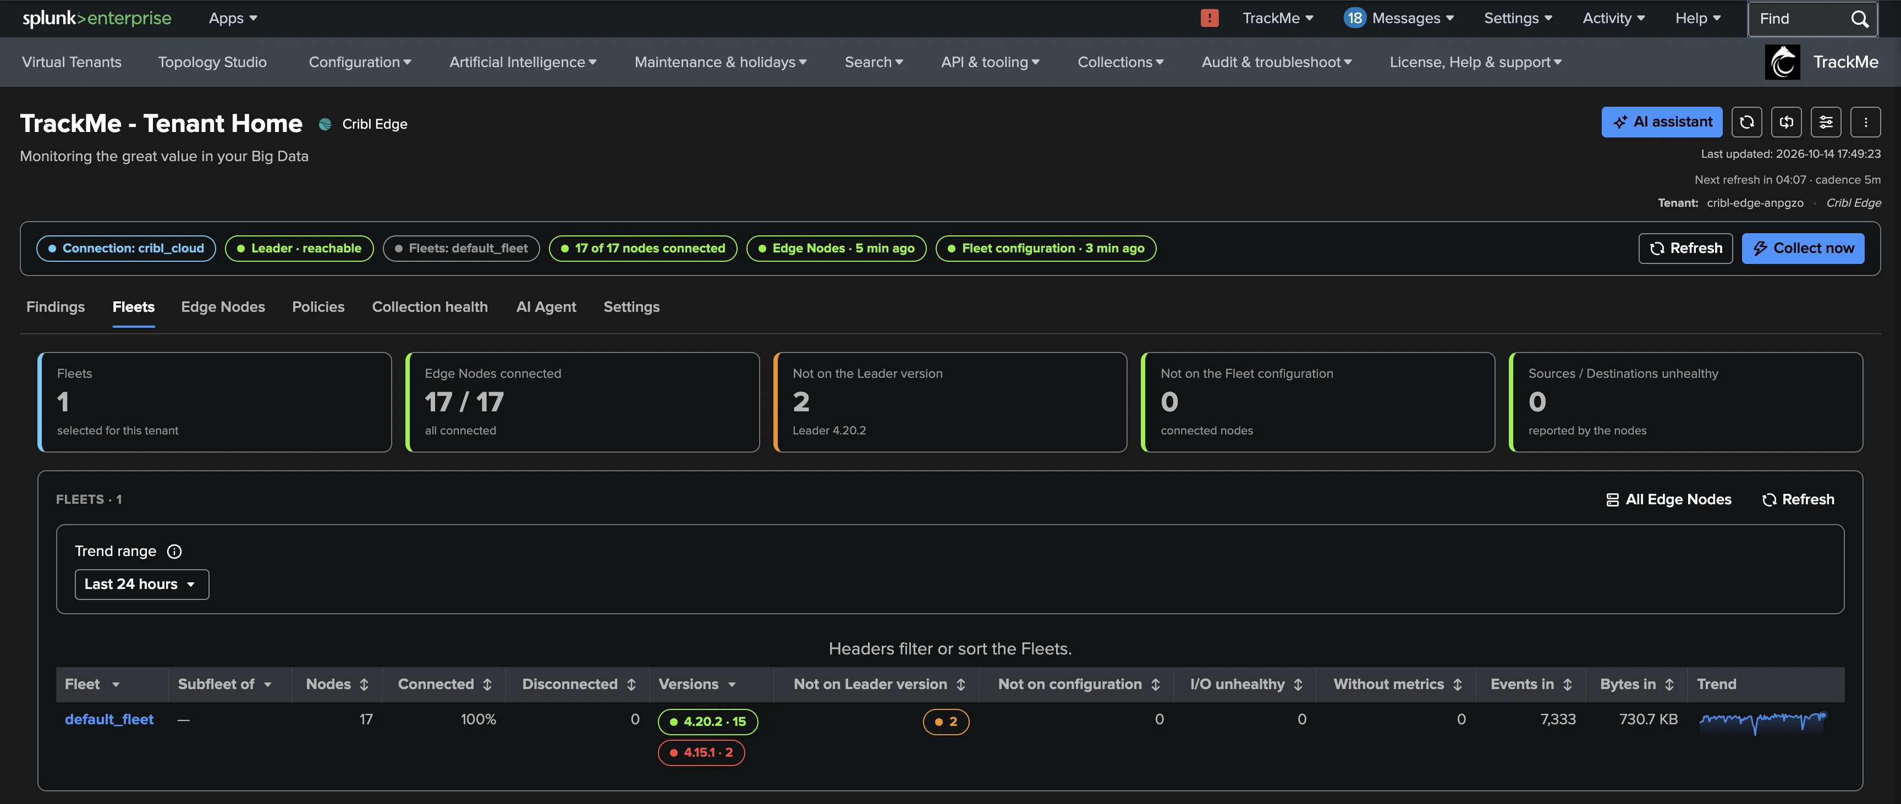Click the Nodes column sort arrows
This screenshot has width=1901, height=804.
tap(364, 685)
